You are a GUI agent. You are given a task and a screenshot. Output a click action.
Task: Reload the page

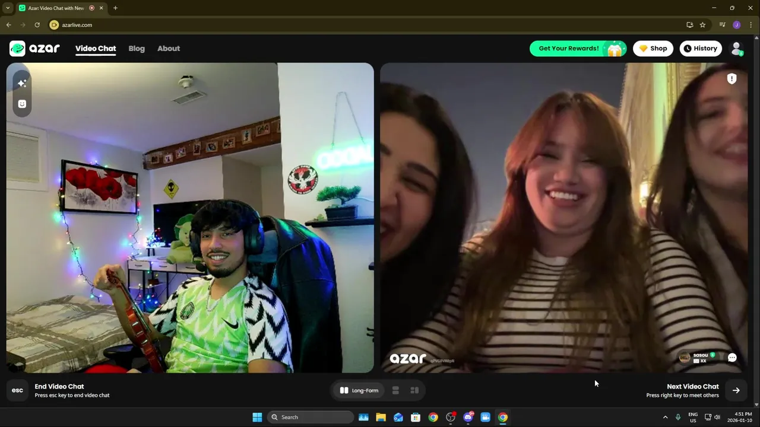[37, 25]
